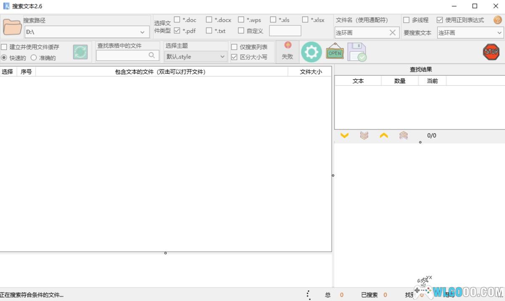
Task: Click the double up arrow icon
Action: [x=403, y=135]
